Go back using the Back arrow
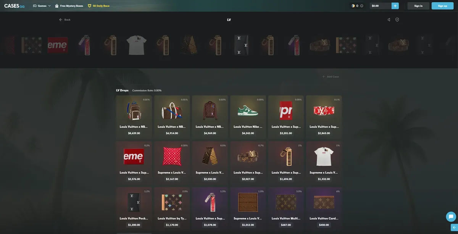The image size is (458, 234). (65, 19)
